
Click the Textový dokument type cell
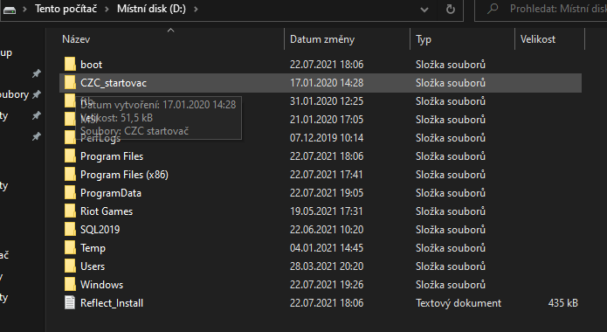pyautogui.click(x=459, y=303)
